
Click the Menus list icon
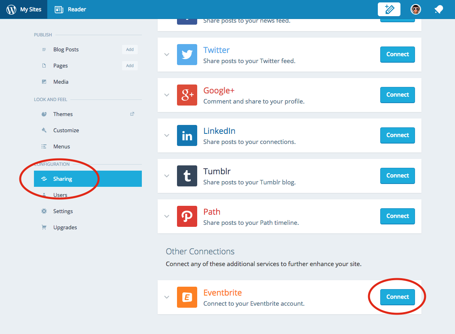[44, 146]
